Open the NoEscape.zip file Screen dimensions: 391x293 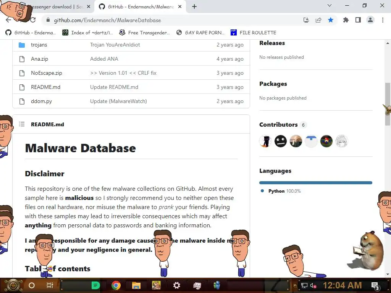(46, 73)
